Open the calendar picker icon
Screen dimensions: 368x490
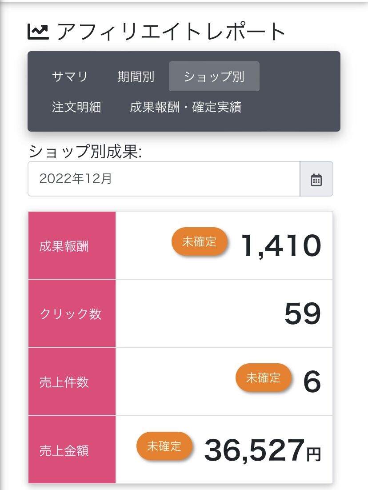[x=316, y=179]
